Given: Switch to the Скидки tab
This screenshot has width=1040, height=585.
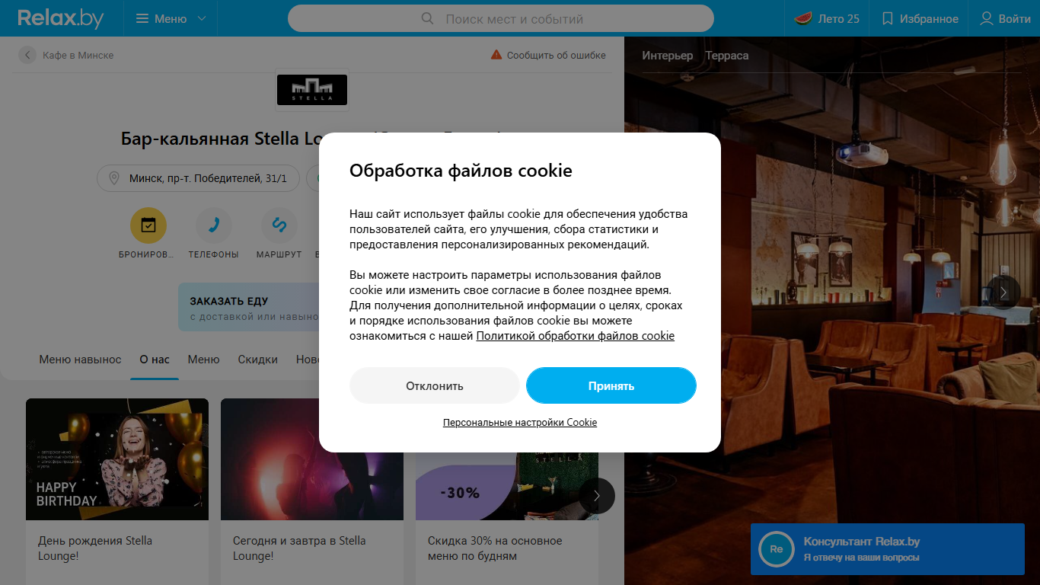Looking at the screenshot, I should tap(257, 360).
